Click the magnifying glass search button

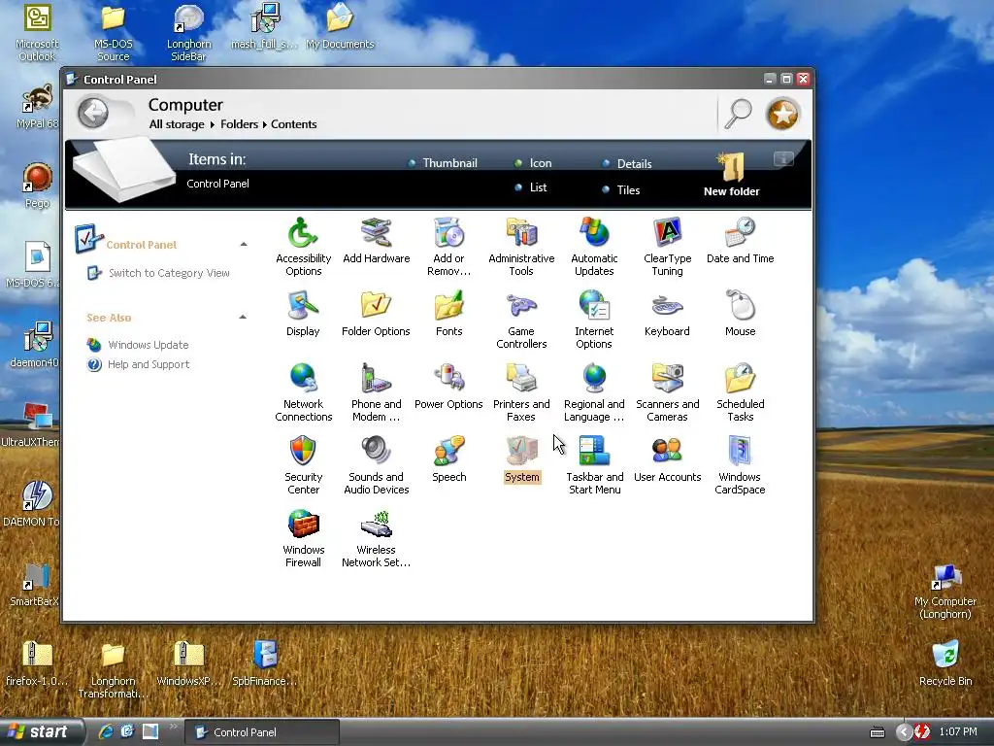click(738, 115)
